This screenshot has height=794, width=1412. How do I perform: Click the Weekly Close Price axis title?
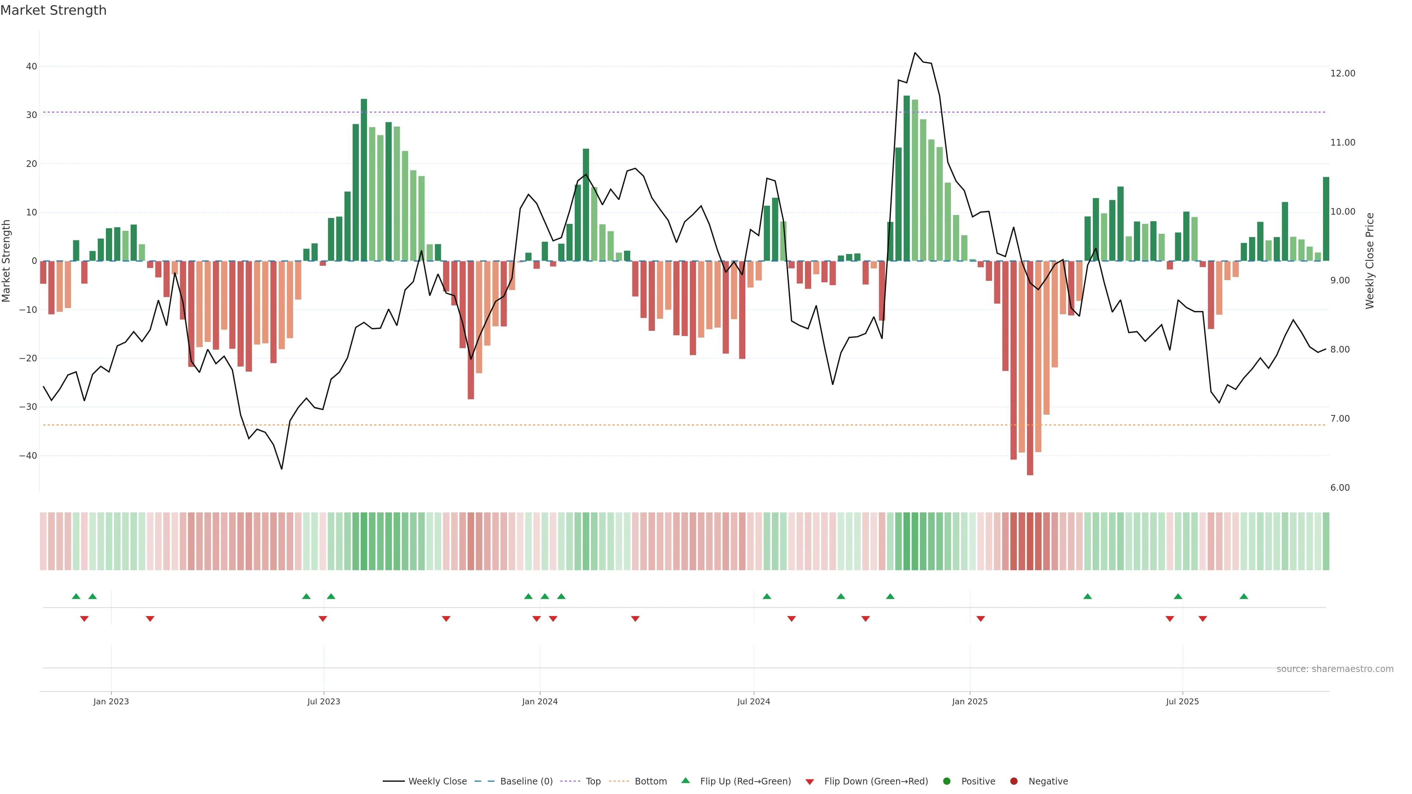[x=1370, y=261]
